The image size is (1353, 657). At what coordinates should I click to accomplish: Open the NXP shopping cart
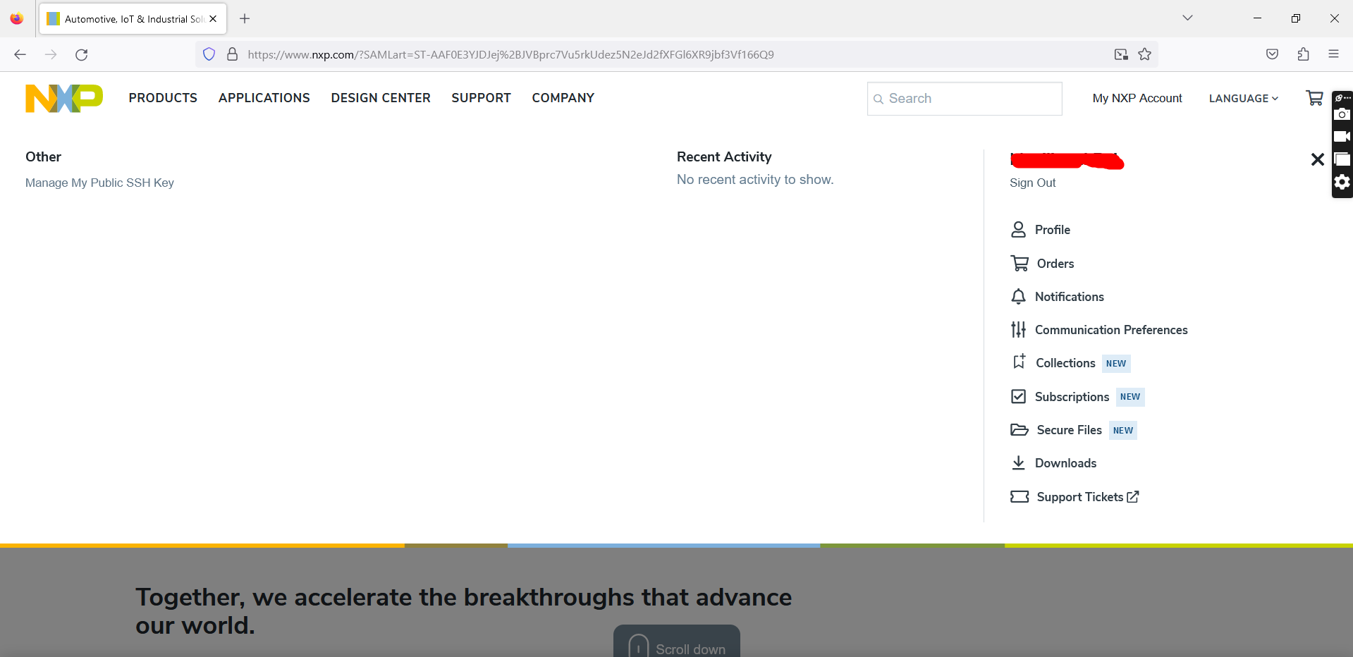click(x=1314, y=98)
